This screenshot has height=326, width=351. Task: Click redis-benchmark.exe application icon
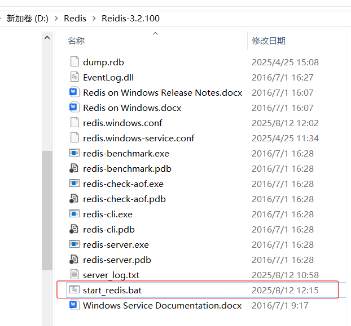click(x=74, y=153)
